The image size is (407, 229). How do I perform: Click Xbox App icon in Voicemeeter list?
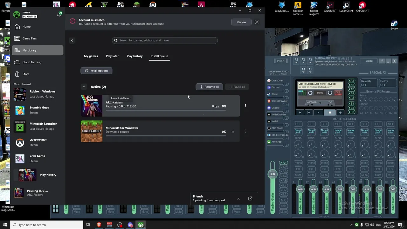pyautogui.click(x=269, y=142)
